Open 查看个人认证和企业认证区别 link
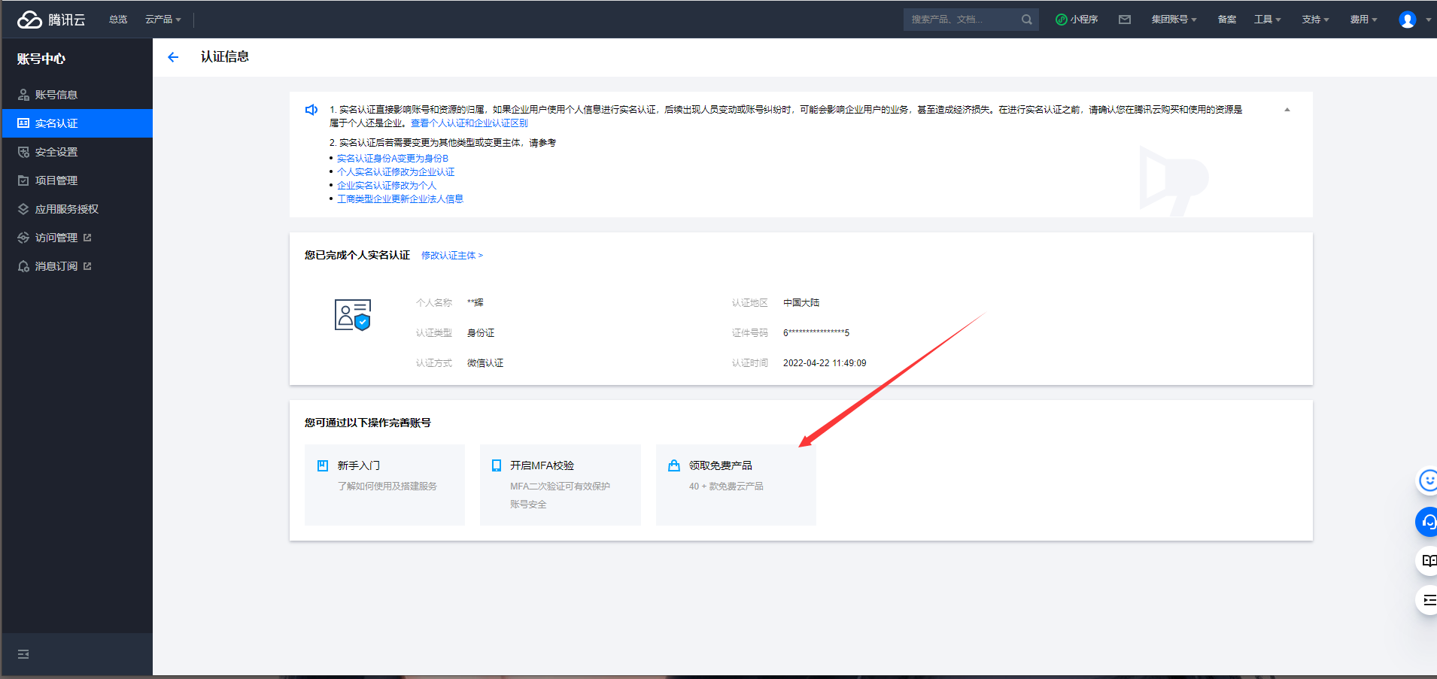Screen dimensions: 1437x679 [469, 123]
